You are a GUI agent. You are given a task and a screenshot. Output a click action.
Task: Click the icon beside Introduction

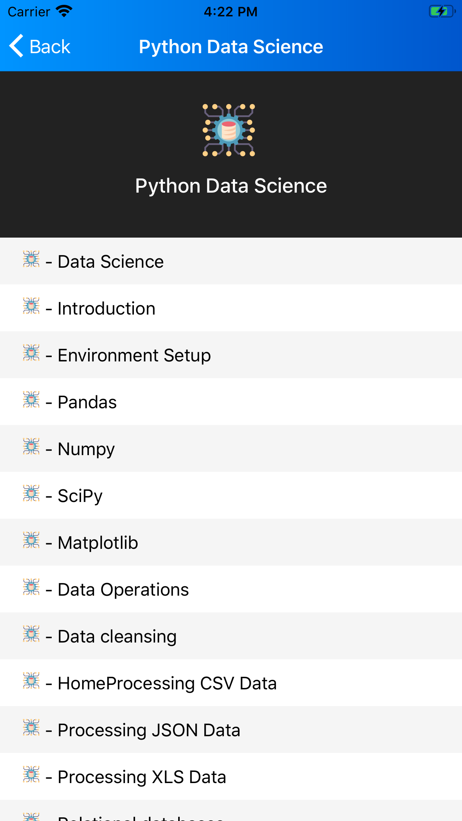coord(31,306)
